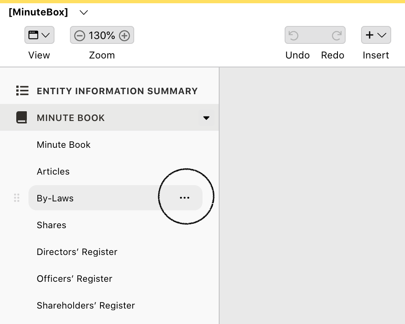Click the Minute Book book icon
The image size is (405, 324).
22,117
